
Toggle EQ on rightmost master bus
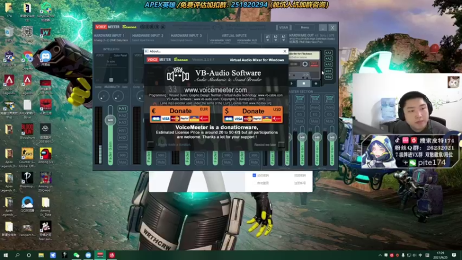(329, 114)
